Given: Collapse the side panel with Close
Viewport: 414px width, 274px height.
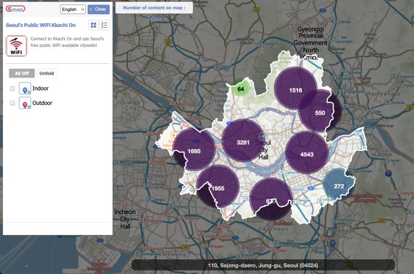Looking at the screenshot, I should (x=98, y=10).
